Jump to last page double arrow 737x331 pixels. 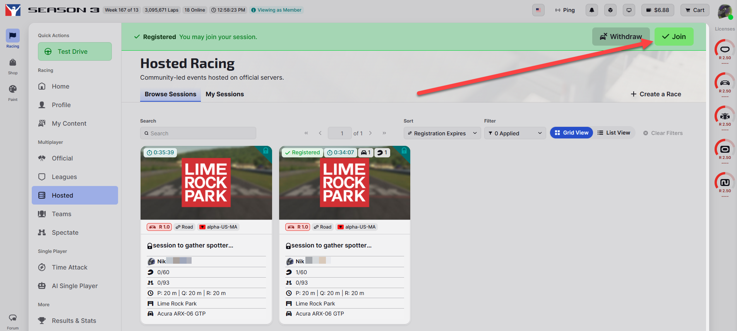pyautogui.click(x=384, y=133)
